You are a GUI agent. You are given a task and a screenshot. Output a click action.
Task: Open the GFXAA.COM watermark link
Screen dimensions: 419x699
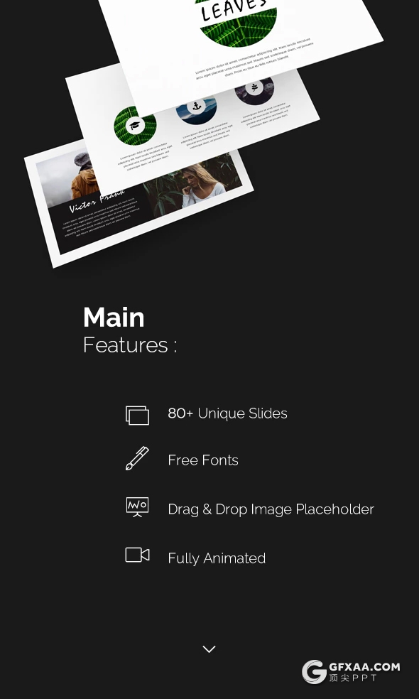coord(351,672)
